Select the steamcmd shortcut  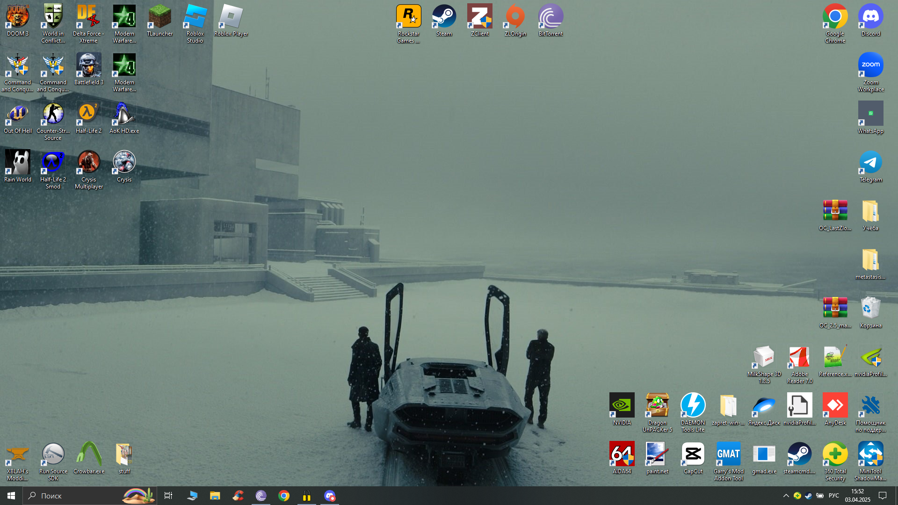(799, 459)
